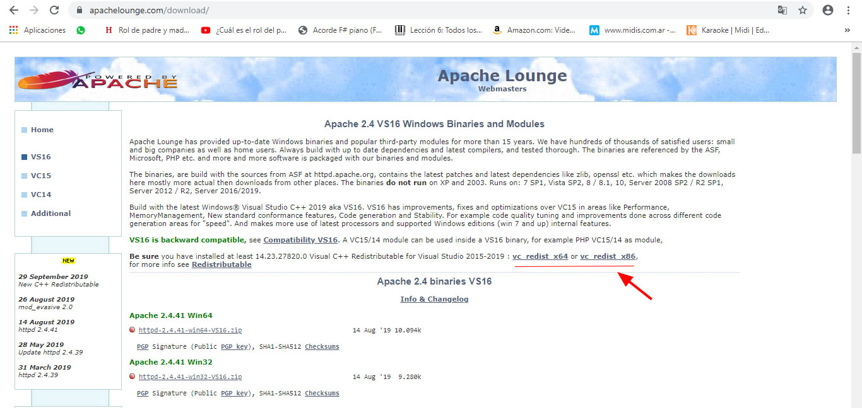Open PGP key link under Win64
862x408 pixels.
(x=233, y=346)
